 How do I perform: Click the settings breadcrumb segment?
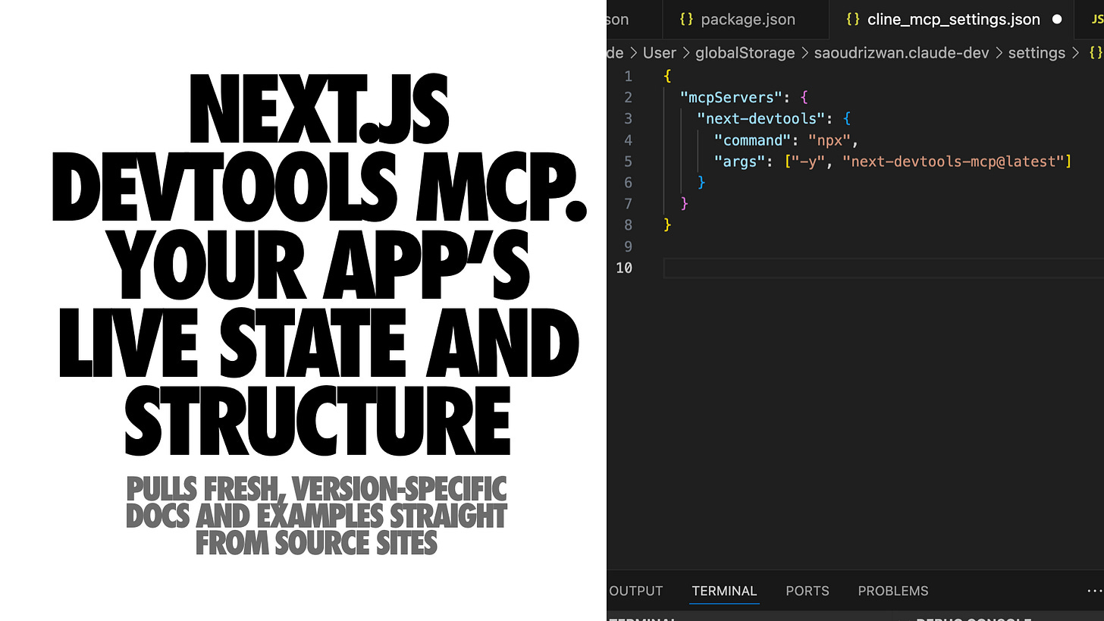[1037, 53]
